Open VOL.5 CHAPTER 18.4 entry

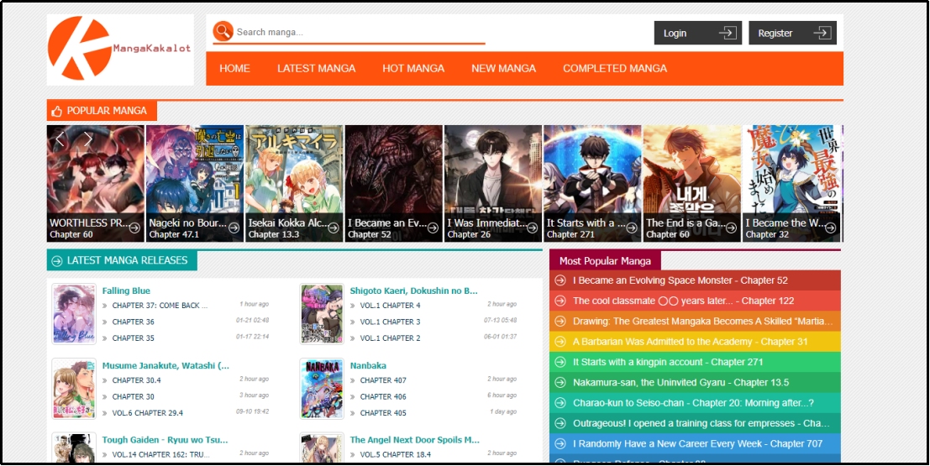click(396, 455)
